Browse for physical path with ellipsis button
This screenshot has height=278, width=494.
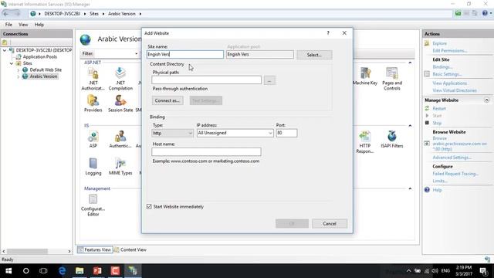click(x=269, y=80)
